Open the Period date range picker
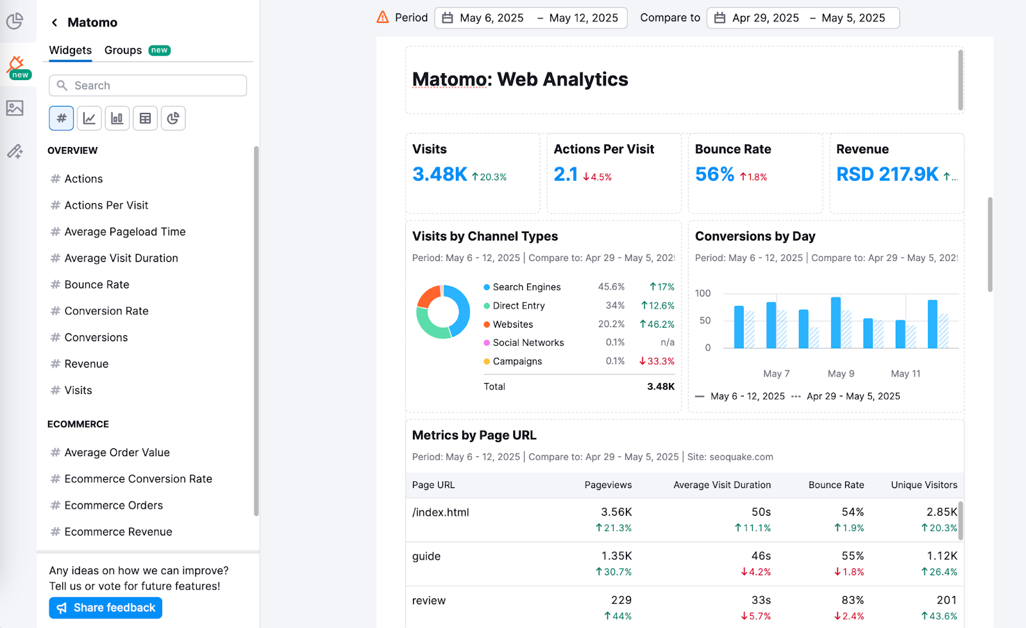The width and height of the screenshot is (1026, 628). click(531, 17)
